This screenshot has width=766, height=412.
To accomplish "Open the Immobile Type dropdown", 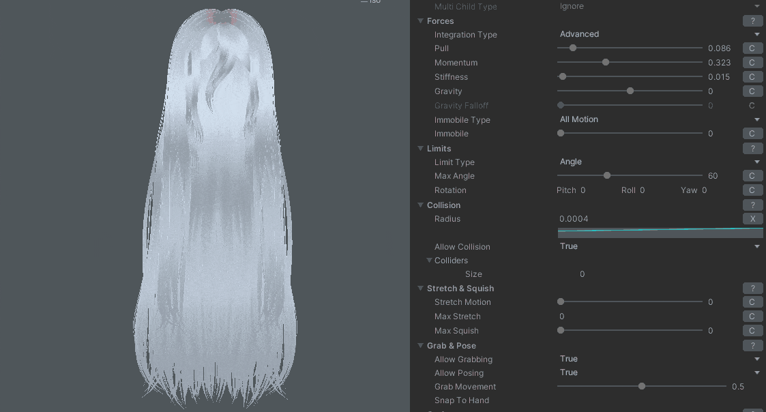I will [x=659, y=119].
